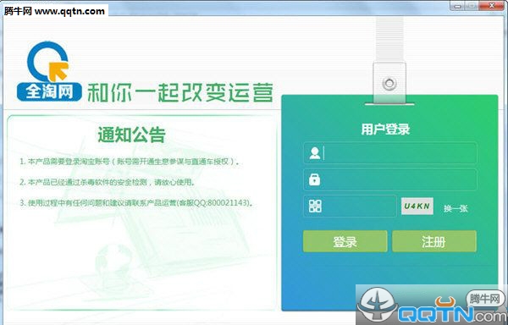Viewport: 508px width, 325px height.
Task: Minimize the window
Action: click(x=458, y=6)
